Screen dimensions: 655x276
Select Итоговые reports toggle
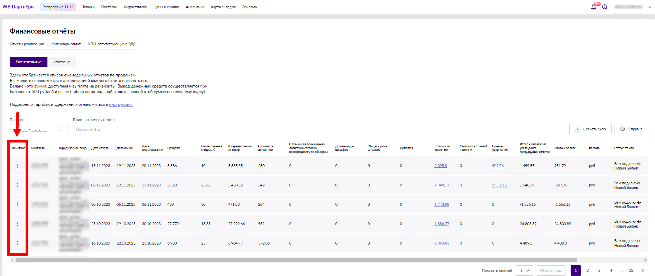coord(62,62)
